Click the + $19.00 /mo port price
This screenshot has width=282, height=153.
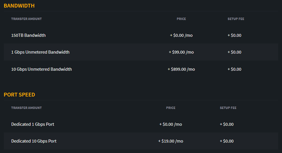coord(170,141)
